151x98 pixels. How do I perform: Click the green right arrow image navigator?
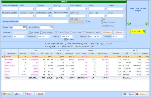(146, 23)
